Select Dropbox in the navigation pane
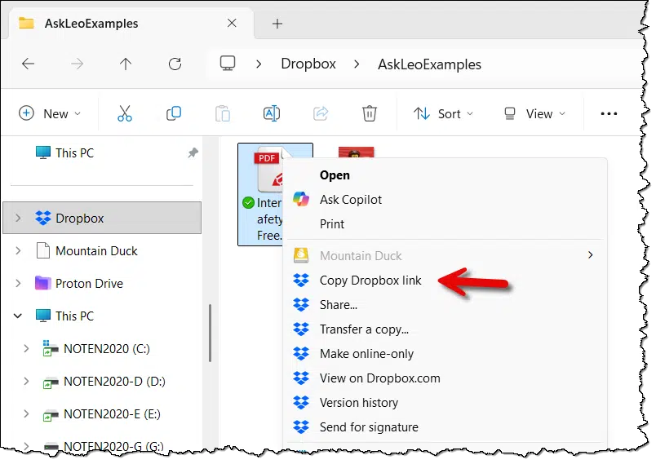Image resolution: width=656 pixels, height=464 pixels. tap(79, 219)
